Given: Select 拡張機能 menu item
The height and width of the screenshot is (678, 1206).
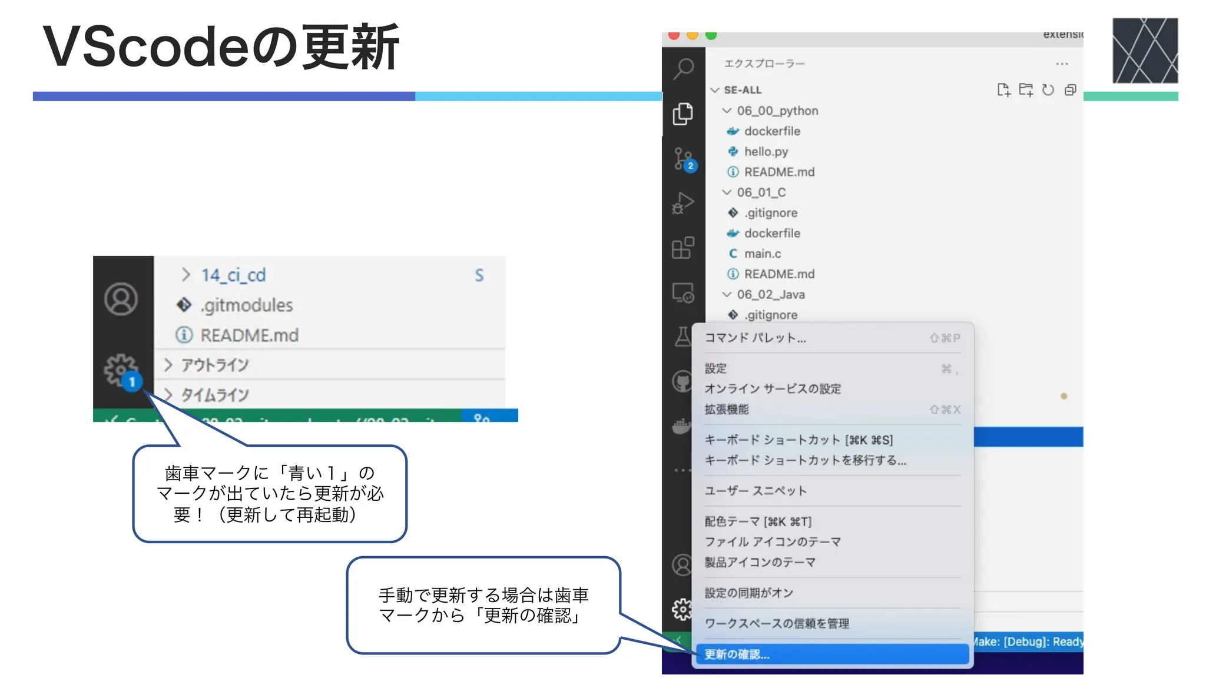Looking at the screenshot, I should point(832,410).
